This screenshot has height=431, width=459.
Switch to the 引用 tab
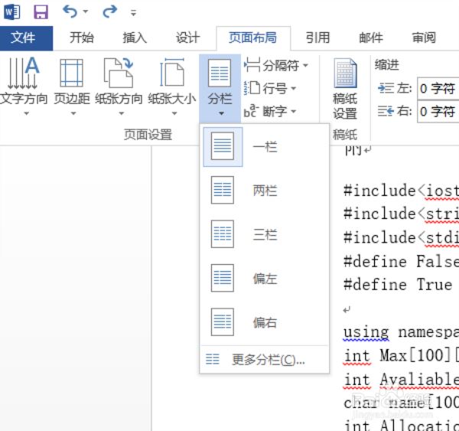tap(318, 38)
